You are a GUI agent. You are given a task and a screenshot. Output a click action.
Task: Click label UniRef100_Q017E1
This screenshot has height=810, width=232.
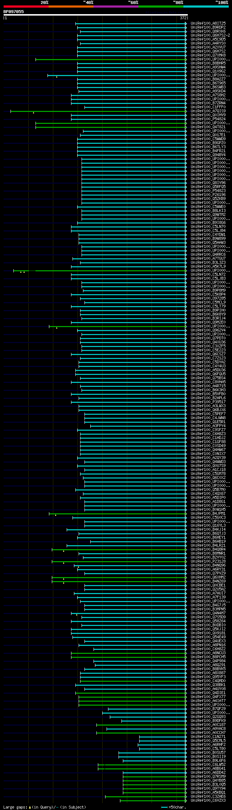click(208, 135)
